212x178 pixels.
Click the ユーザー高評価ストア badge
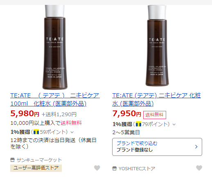pos(36,168)
